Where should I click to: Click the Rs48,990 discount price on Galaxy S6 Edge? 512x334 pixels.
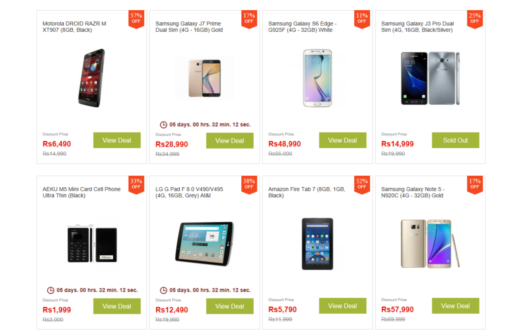pos(285,144)
